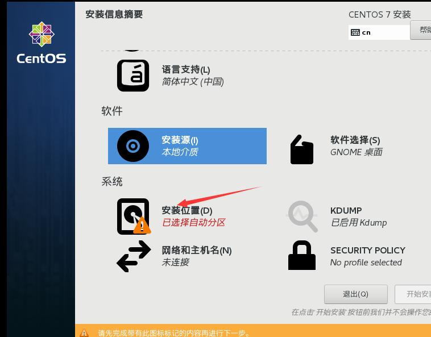Open 语言支持(L) settings
Screen dimensions: 431x337
(x=186, y=69)
